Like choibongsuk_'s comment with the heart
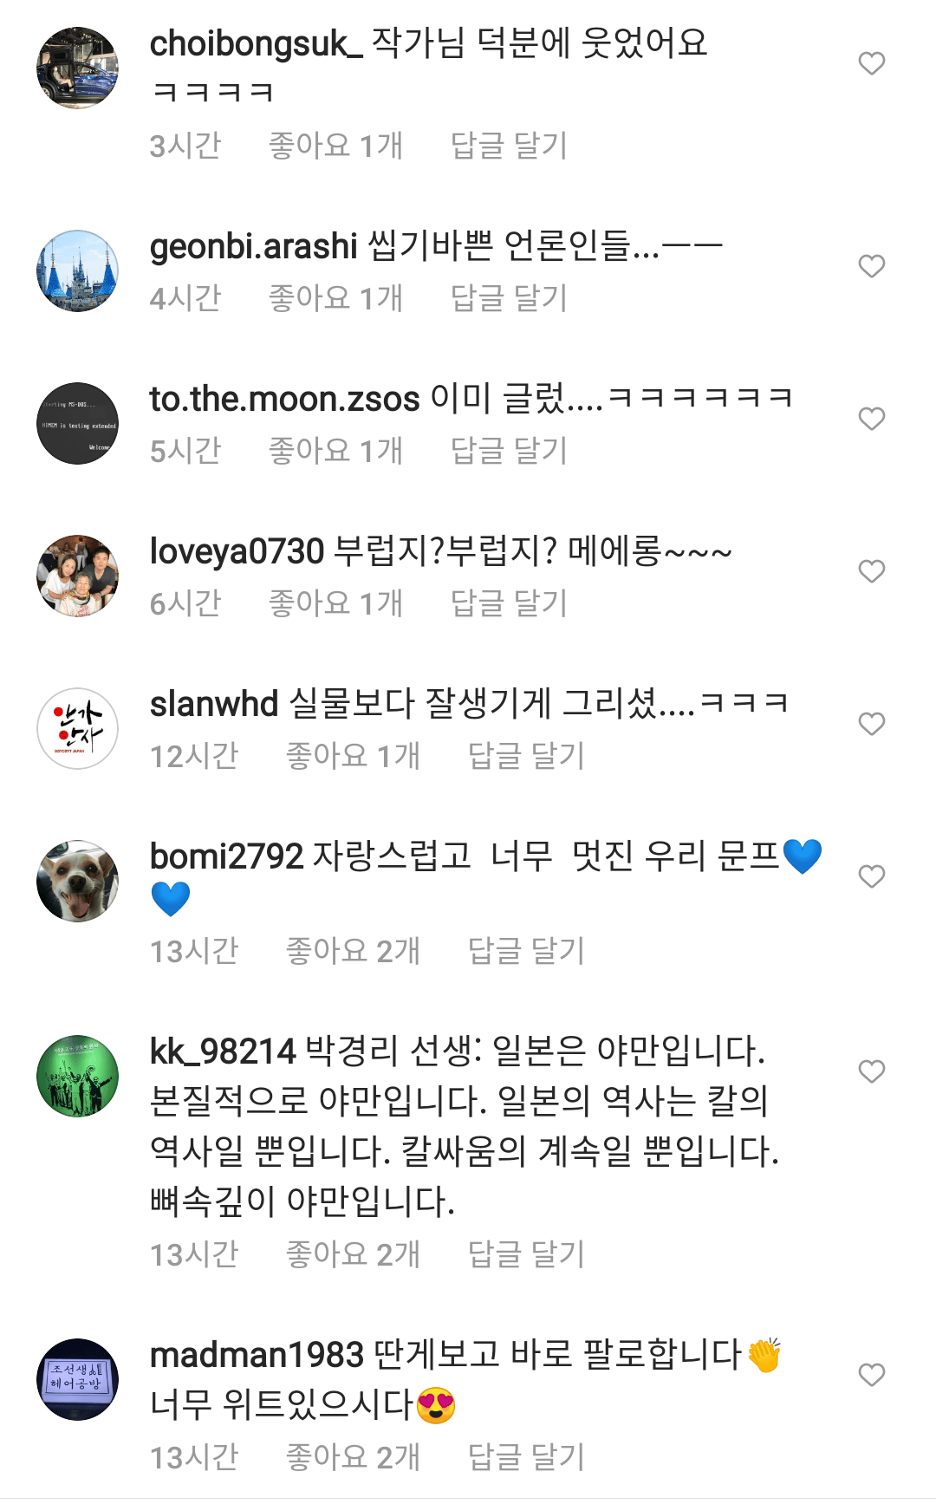 [871, 63]
